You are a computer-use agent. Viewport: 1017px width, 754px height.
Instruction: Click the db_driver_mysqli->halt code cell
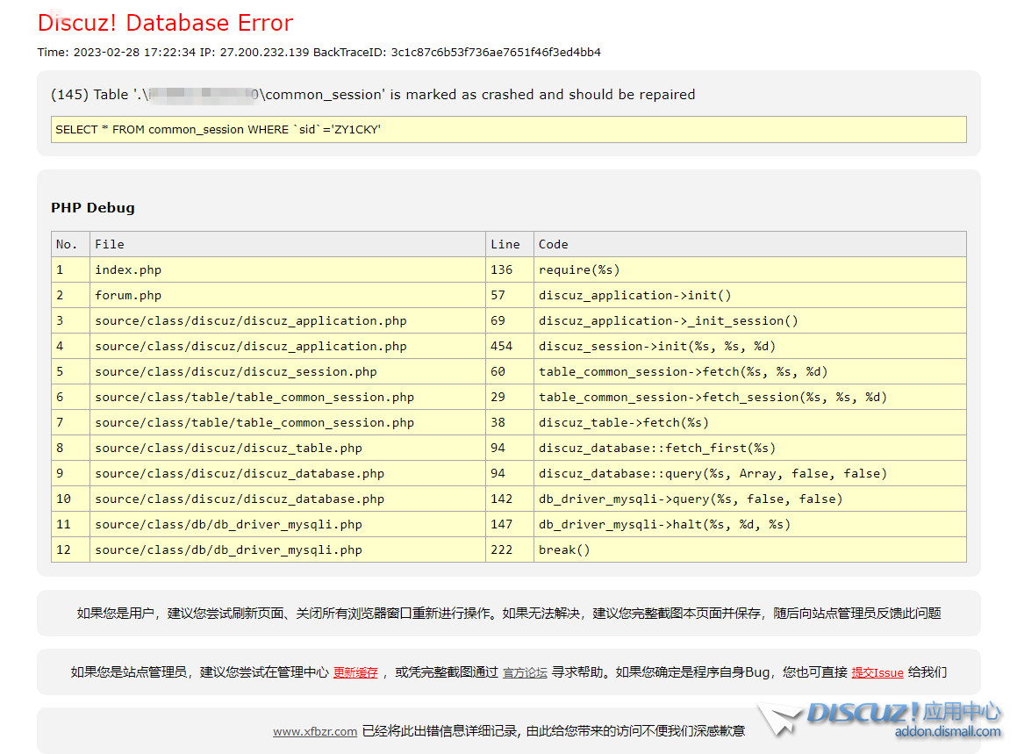664,524
